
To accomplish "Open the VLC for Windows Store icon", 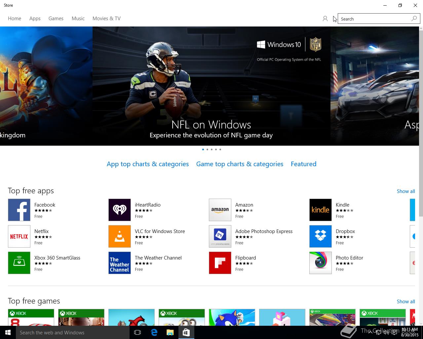I will [120, 236].
